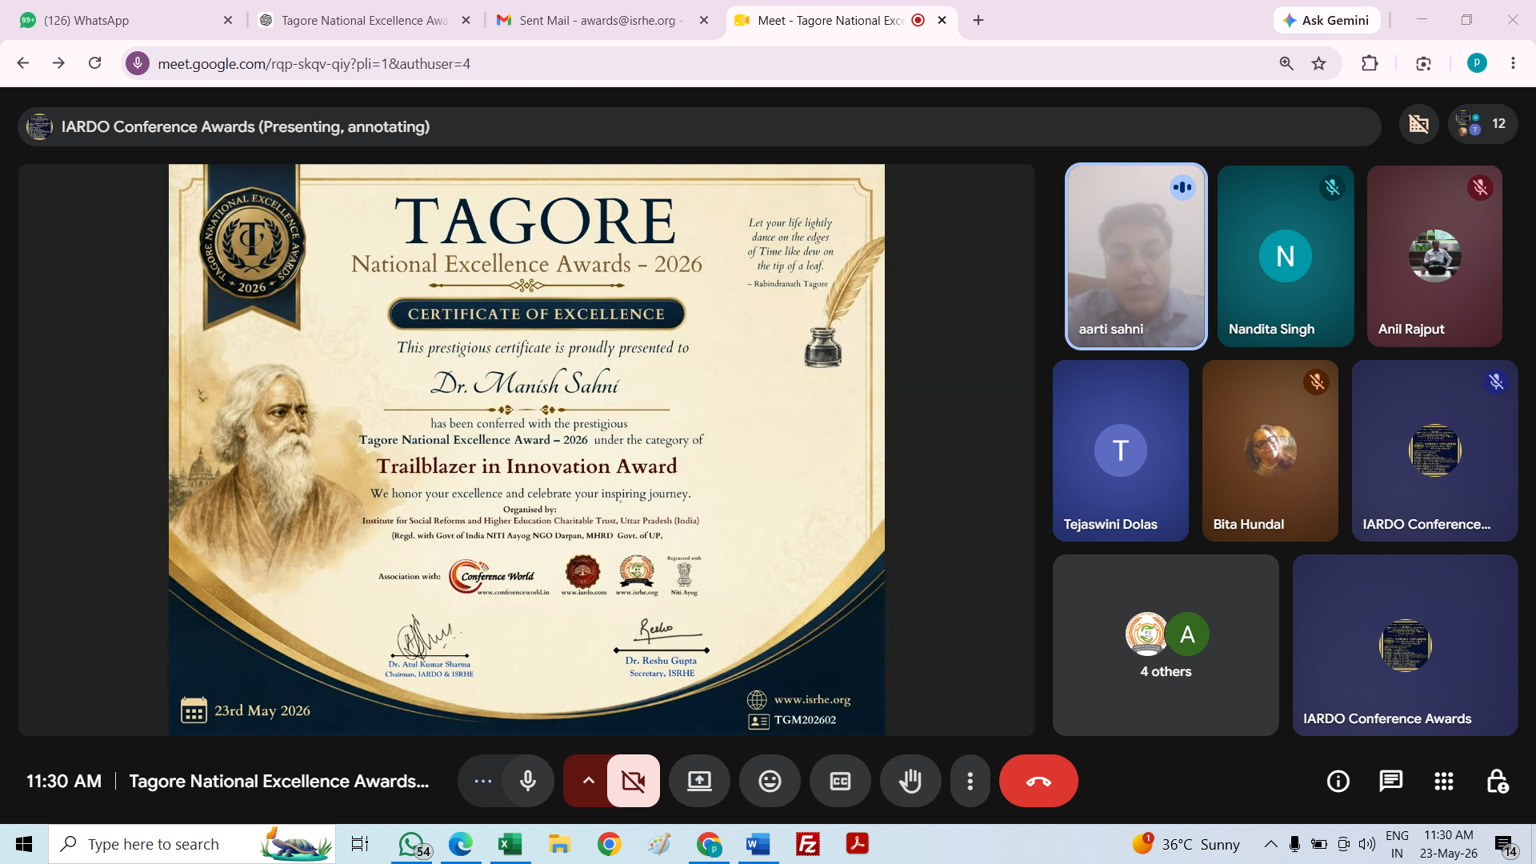Bookmark this page with star icon

(1319, 63)
